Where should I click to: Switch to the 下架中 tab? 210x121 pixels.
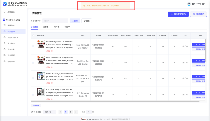point(67,27)
